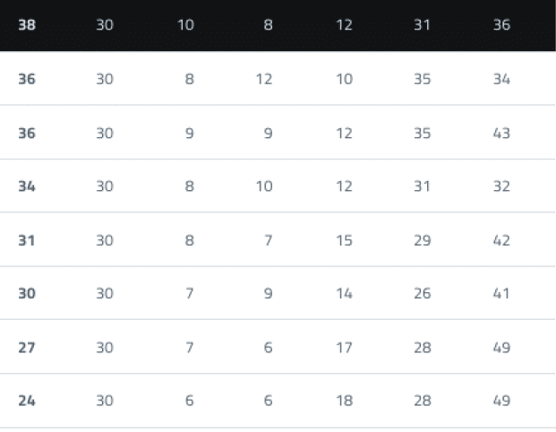
Task: Click the bold 34 row label
Action: pyautogui.click(x=27, y=186)
